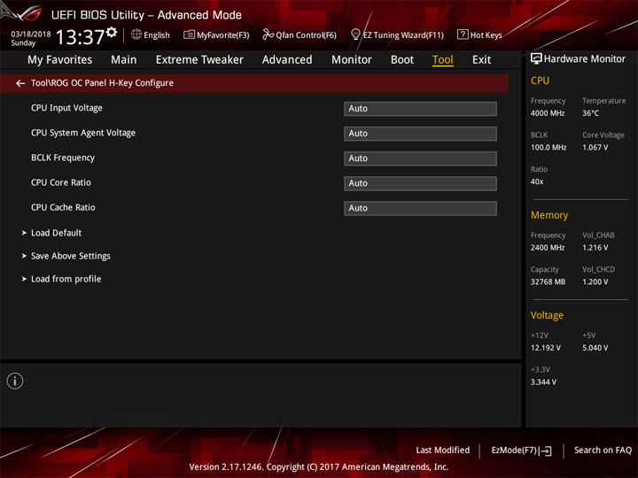The image size is (638, 478).
Task: Click the CPU Cache Ratio Auto field
Action: pos(420,208)
